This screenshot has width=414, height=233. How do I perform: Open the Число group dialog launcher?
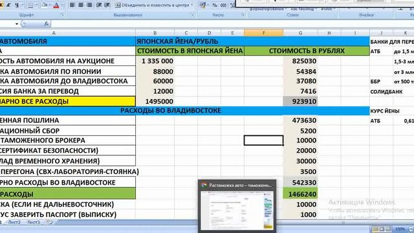243,15
